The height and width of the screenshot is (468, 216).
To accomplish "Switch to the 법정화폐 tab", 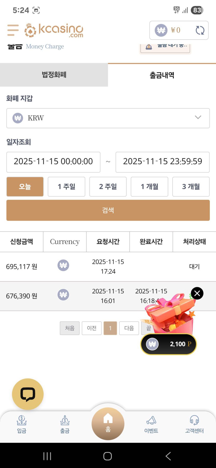I will (x=54, y=75).
